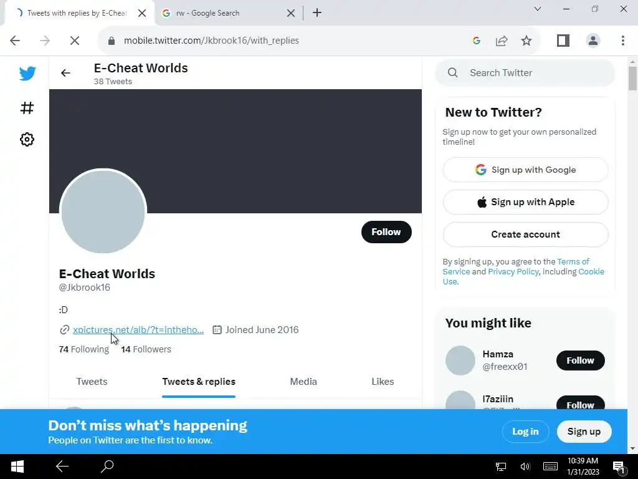The height and width of the screenshot is (479, 638).
Task: Close the Google Search tab
Action: coord(291,13)
